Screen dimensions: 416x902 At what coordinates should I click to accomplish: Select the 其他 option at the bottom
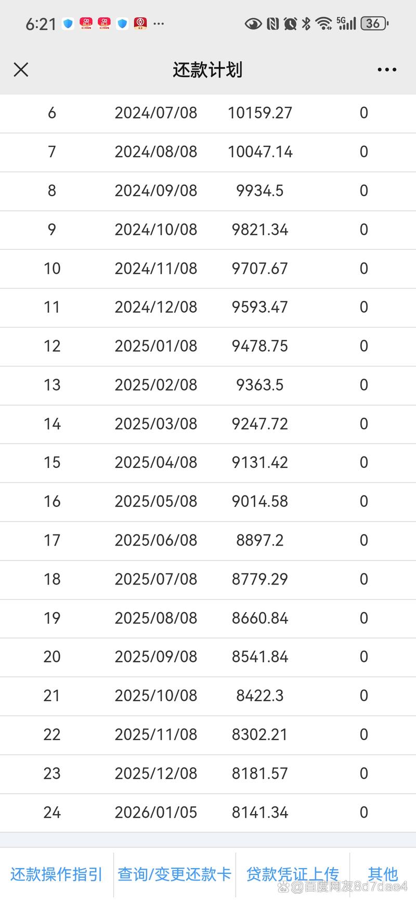point(383,874)
